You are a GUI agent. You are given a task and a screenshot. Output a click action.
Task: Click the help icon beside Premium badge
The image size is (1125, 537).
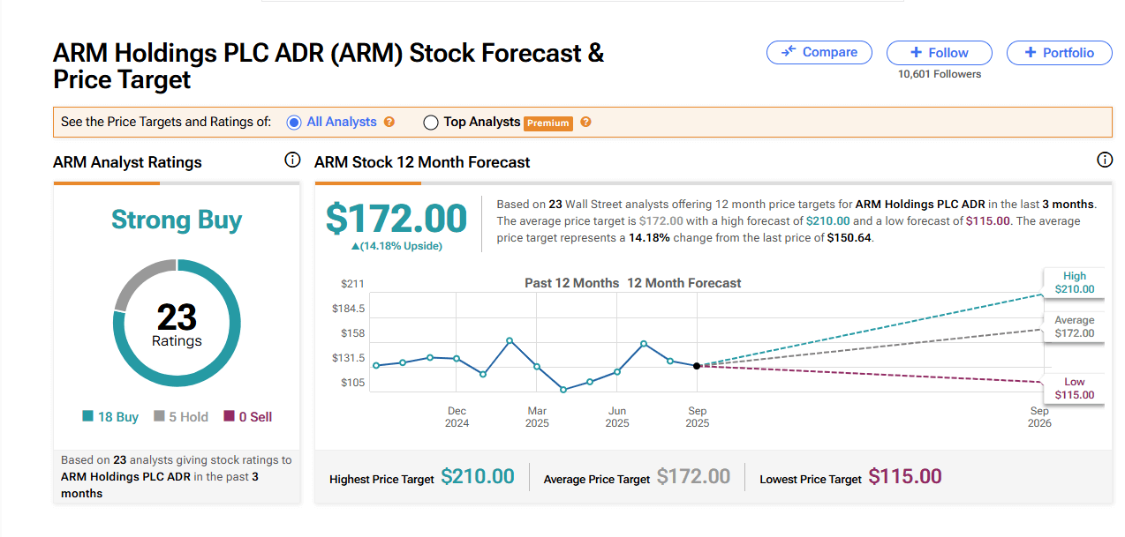point(585,123)
